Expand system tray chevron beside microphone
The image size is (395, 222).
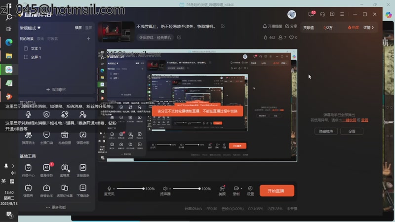point(13,166)
